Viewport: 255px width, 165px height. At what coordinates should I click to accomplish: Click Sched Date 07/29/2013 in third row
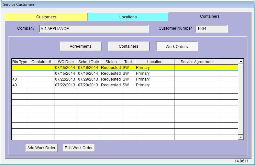pos(88,79)
